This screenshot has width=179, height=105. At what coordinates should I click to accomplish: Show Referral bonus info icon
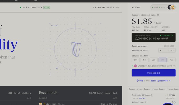(146, 102)
